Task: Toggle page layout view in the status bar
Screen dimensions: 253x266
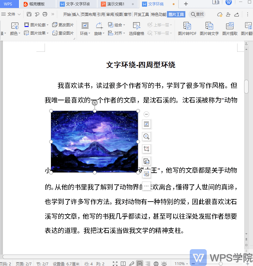Action: (139, 263)
